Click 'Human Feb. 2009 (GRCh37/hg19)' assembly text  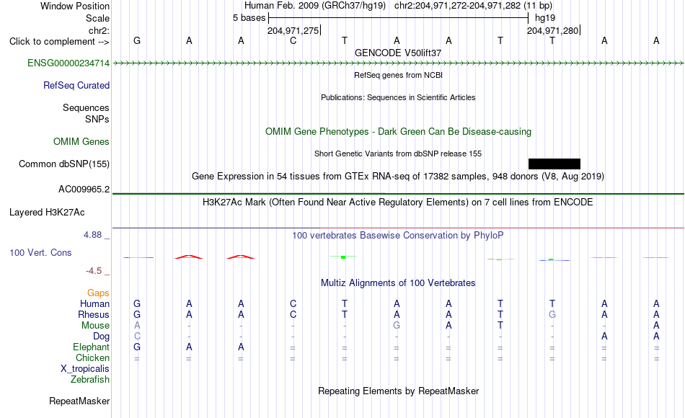tap(314, 6)
